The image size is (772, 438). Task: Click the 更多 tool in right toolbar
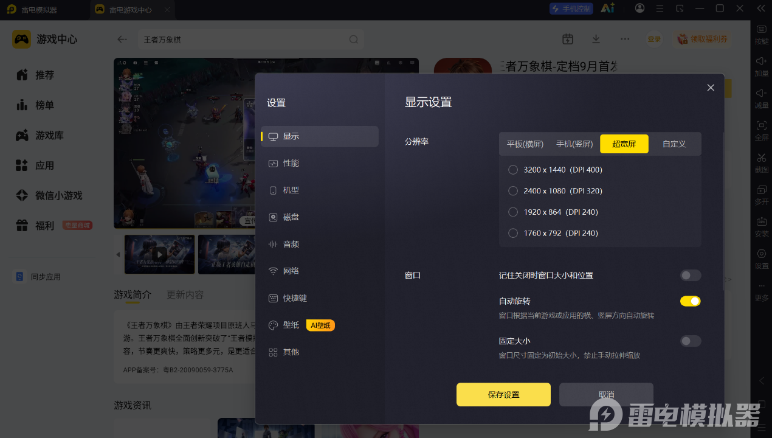click(761, 291)
